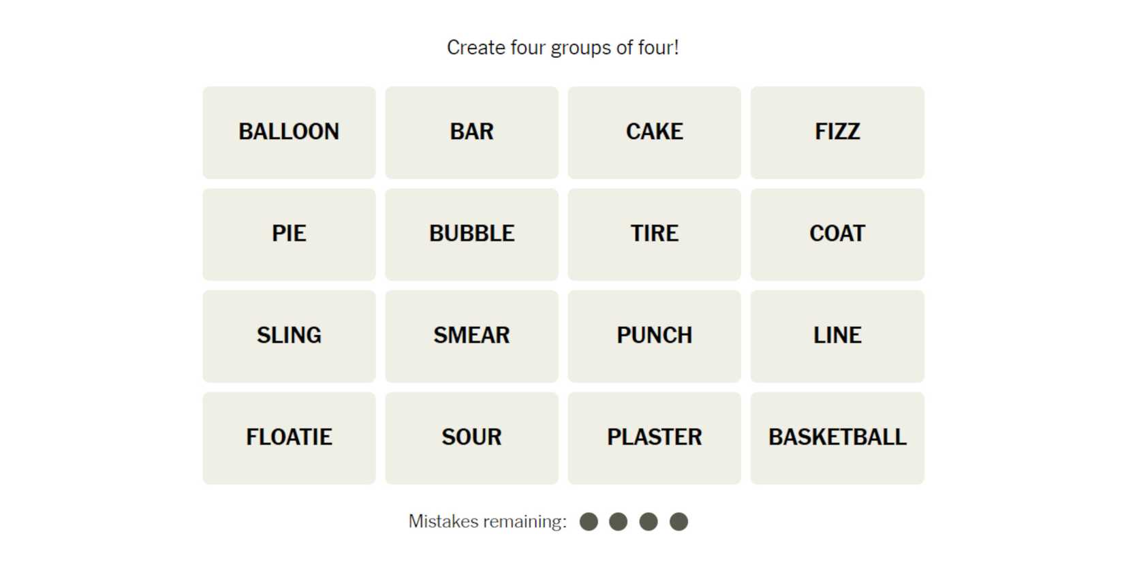Select the FLOATIE word tile
The width and height of the screenshot is (1124, 562).
(x=289, y=438)
